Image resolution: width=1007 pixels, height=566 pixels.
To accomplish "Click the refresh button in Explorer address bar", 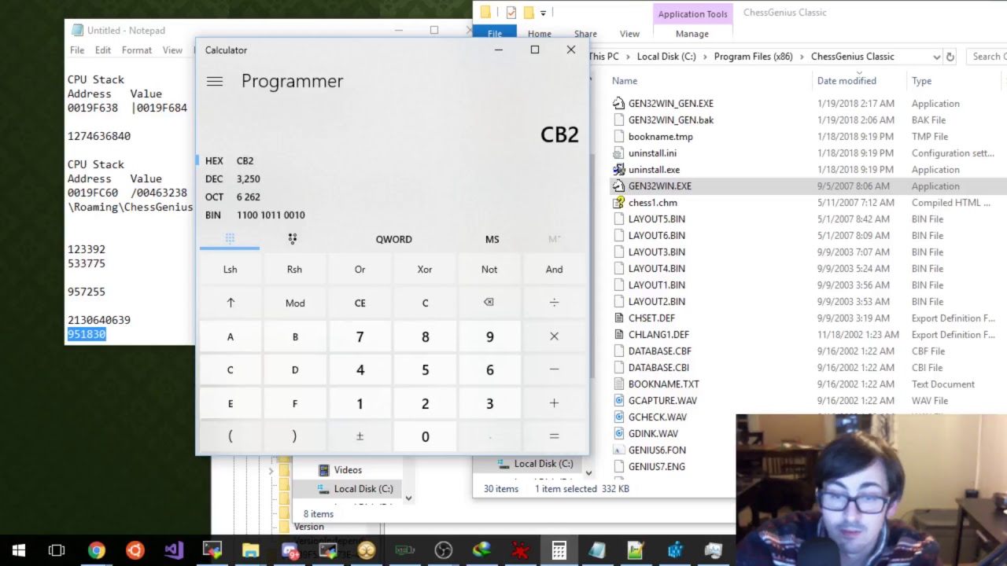I will pyautogui.click(x=950, y=57).
